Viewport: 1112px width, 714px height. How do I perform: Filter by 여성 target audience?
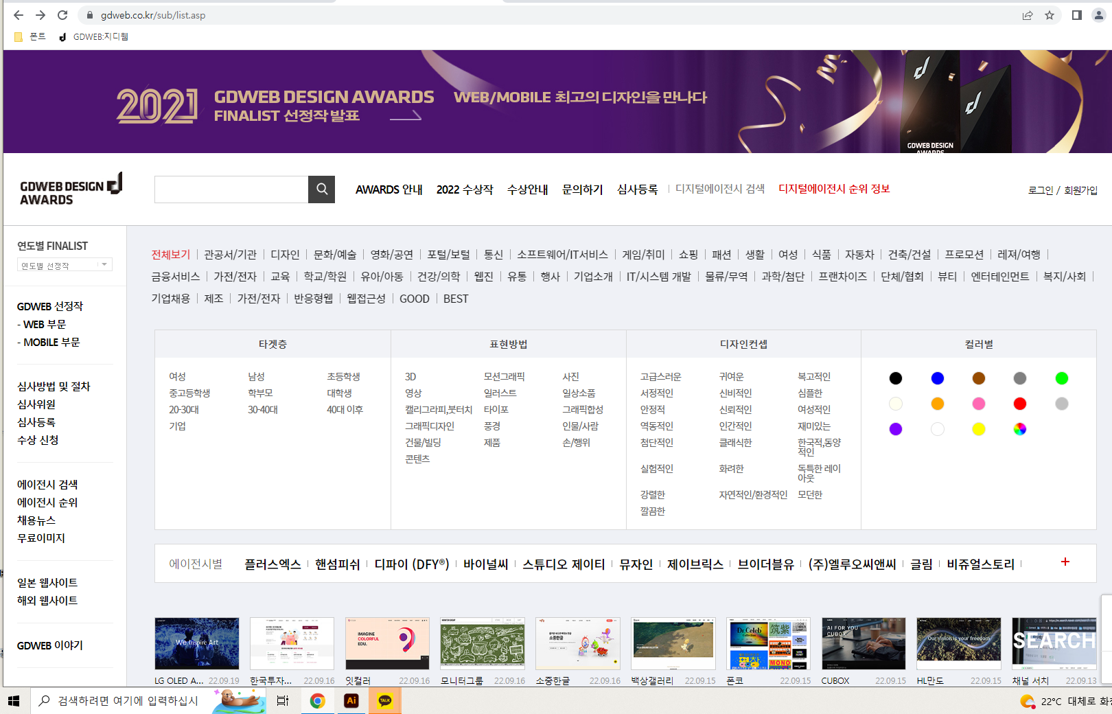(177, 377)
